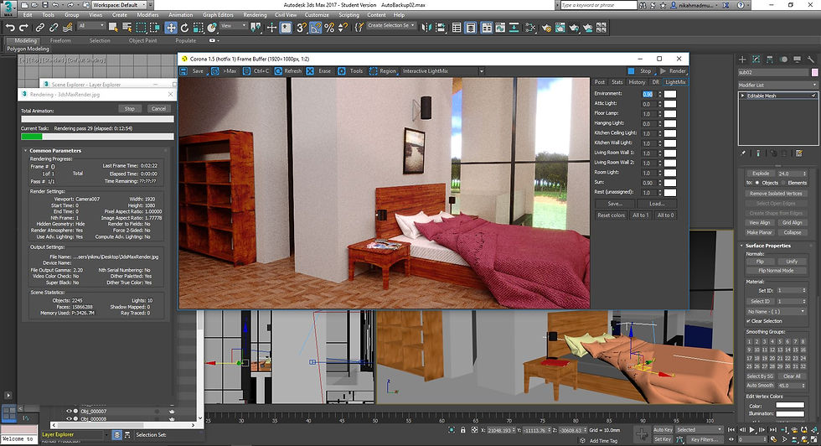The image size is (821, 446).
Task: Choose the Rectangular Selection Region tool
Action: point(141,28)
